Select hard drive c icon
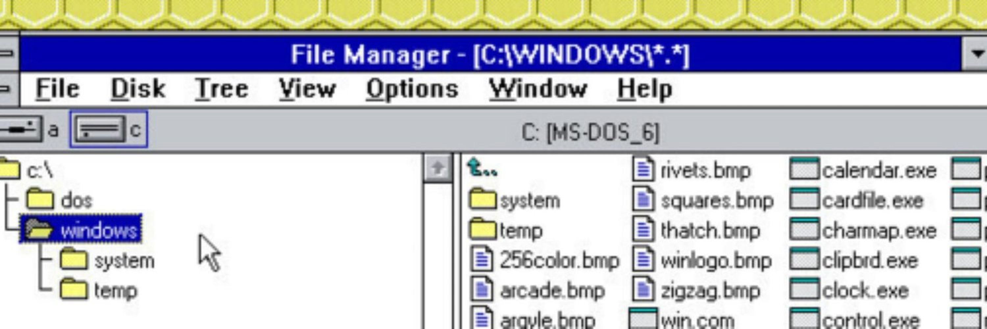The image size is (987, 329). coord(100,129)
